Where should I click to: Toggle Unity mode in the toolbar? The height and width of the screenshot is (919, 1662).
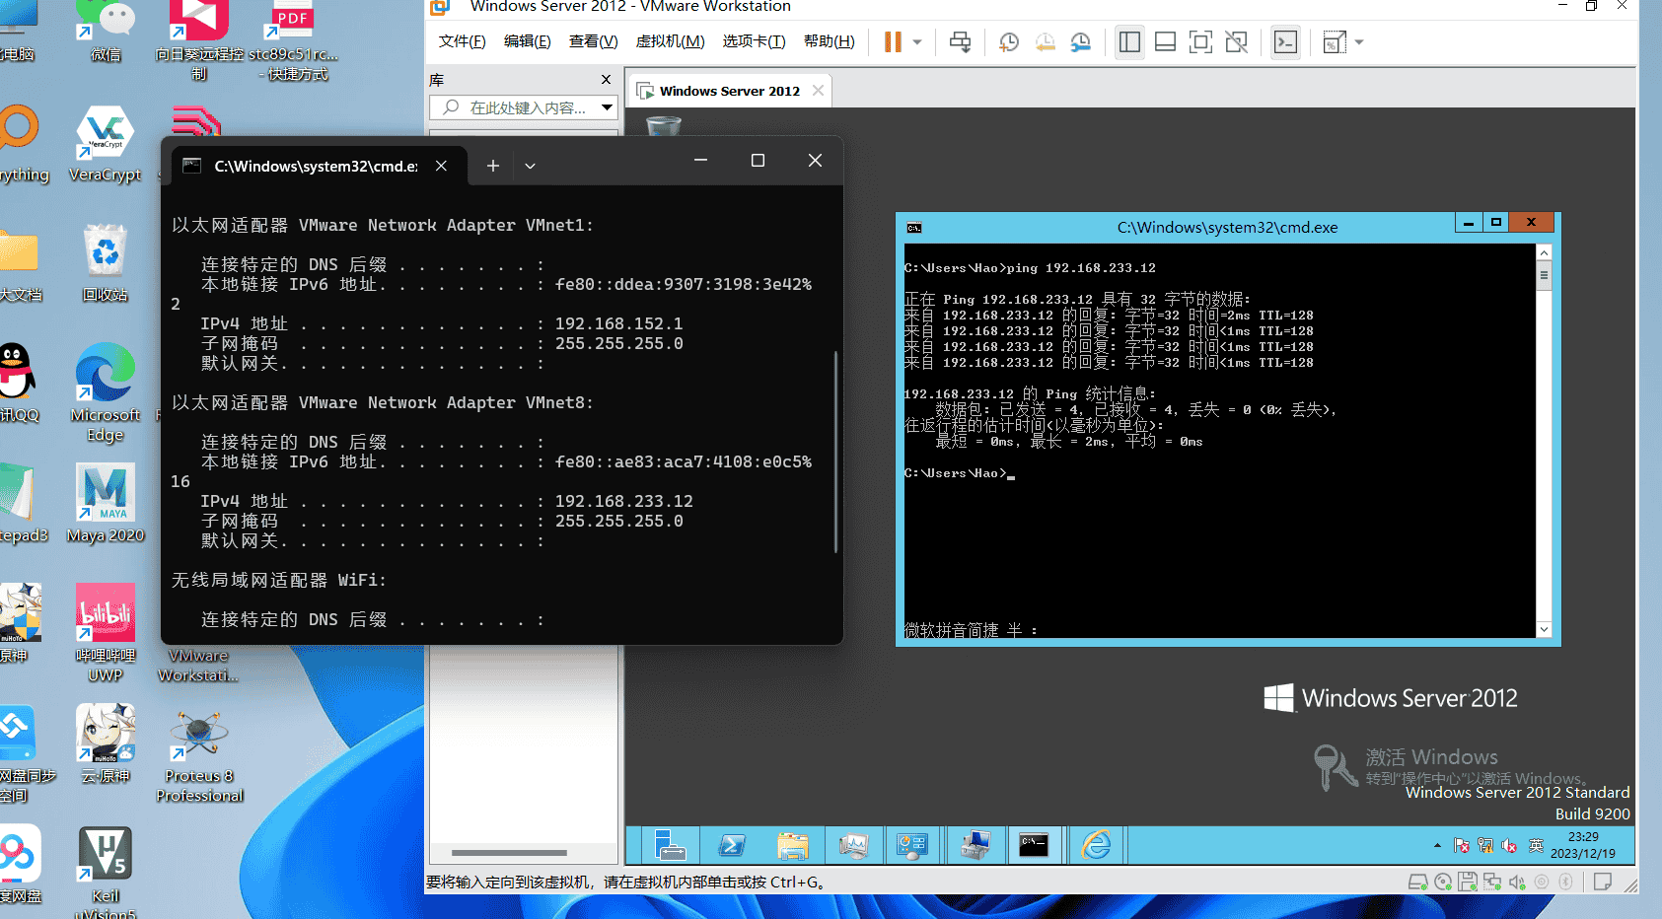point(1236,42)
